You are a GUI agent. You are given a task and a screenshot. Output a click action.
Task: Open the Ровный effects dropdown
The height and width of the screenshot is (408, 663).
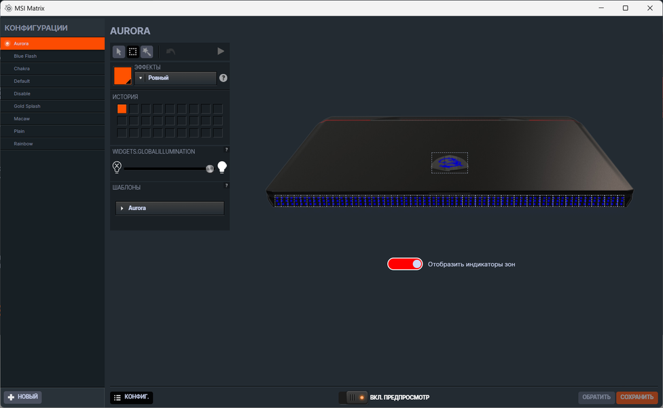point(175,78)
